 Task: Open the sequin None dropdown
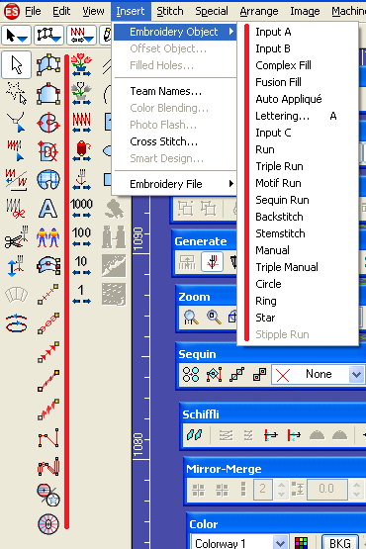pyautogui.click(x=356, y=374)
